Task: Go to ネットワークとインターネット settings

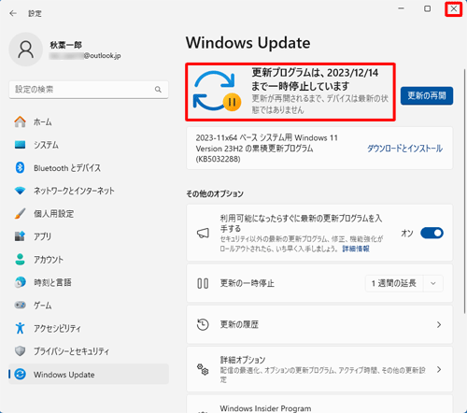Action: [89, 191]
